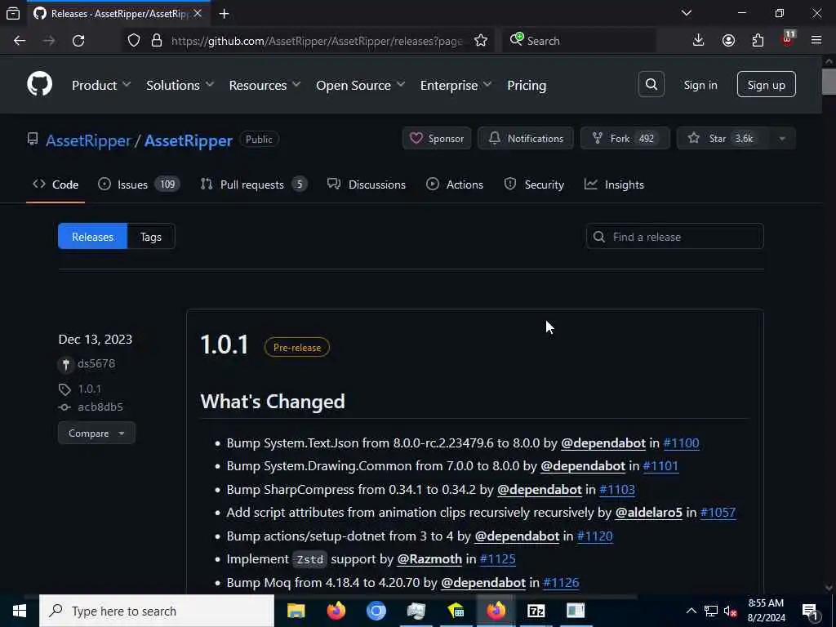Open Firefox downloads panel
This screenshot has height=627, width=836.
click(698, 41)
